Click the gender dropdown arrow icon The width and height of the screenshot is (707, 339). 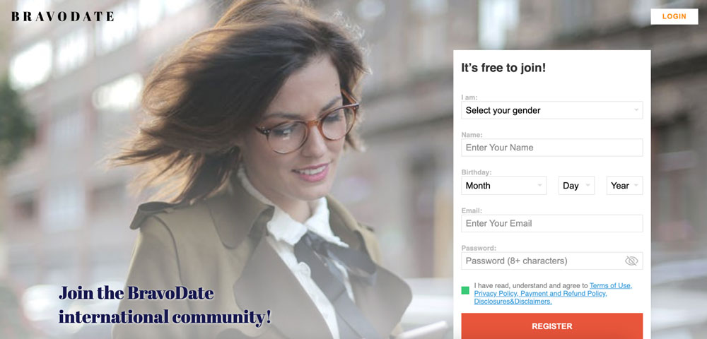636,110
